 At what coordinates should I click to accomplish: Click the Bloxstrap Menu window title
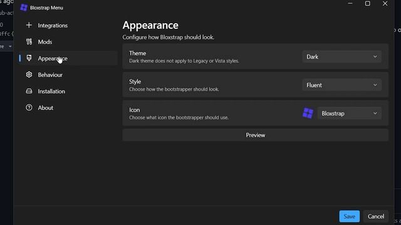pos(46,7)
